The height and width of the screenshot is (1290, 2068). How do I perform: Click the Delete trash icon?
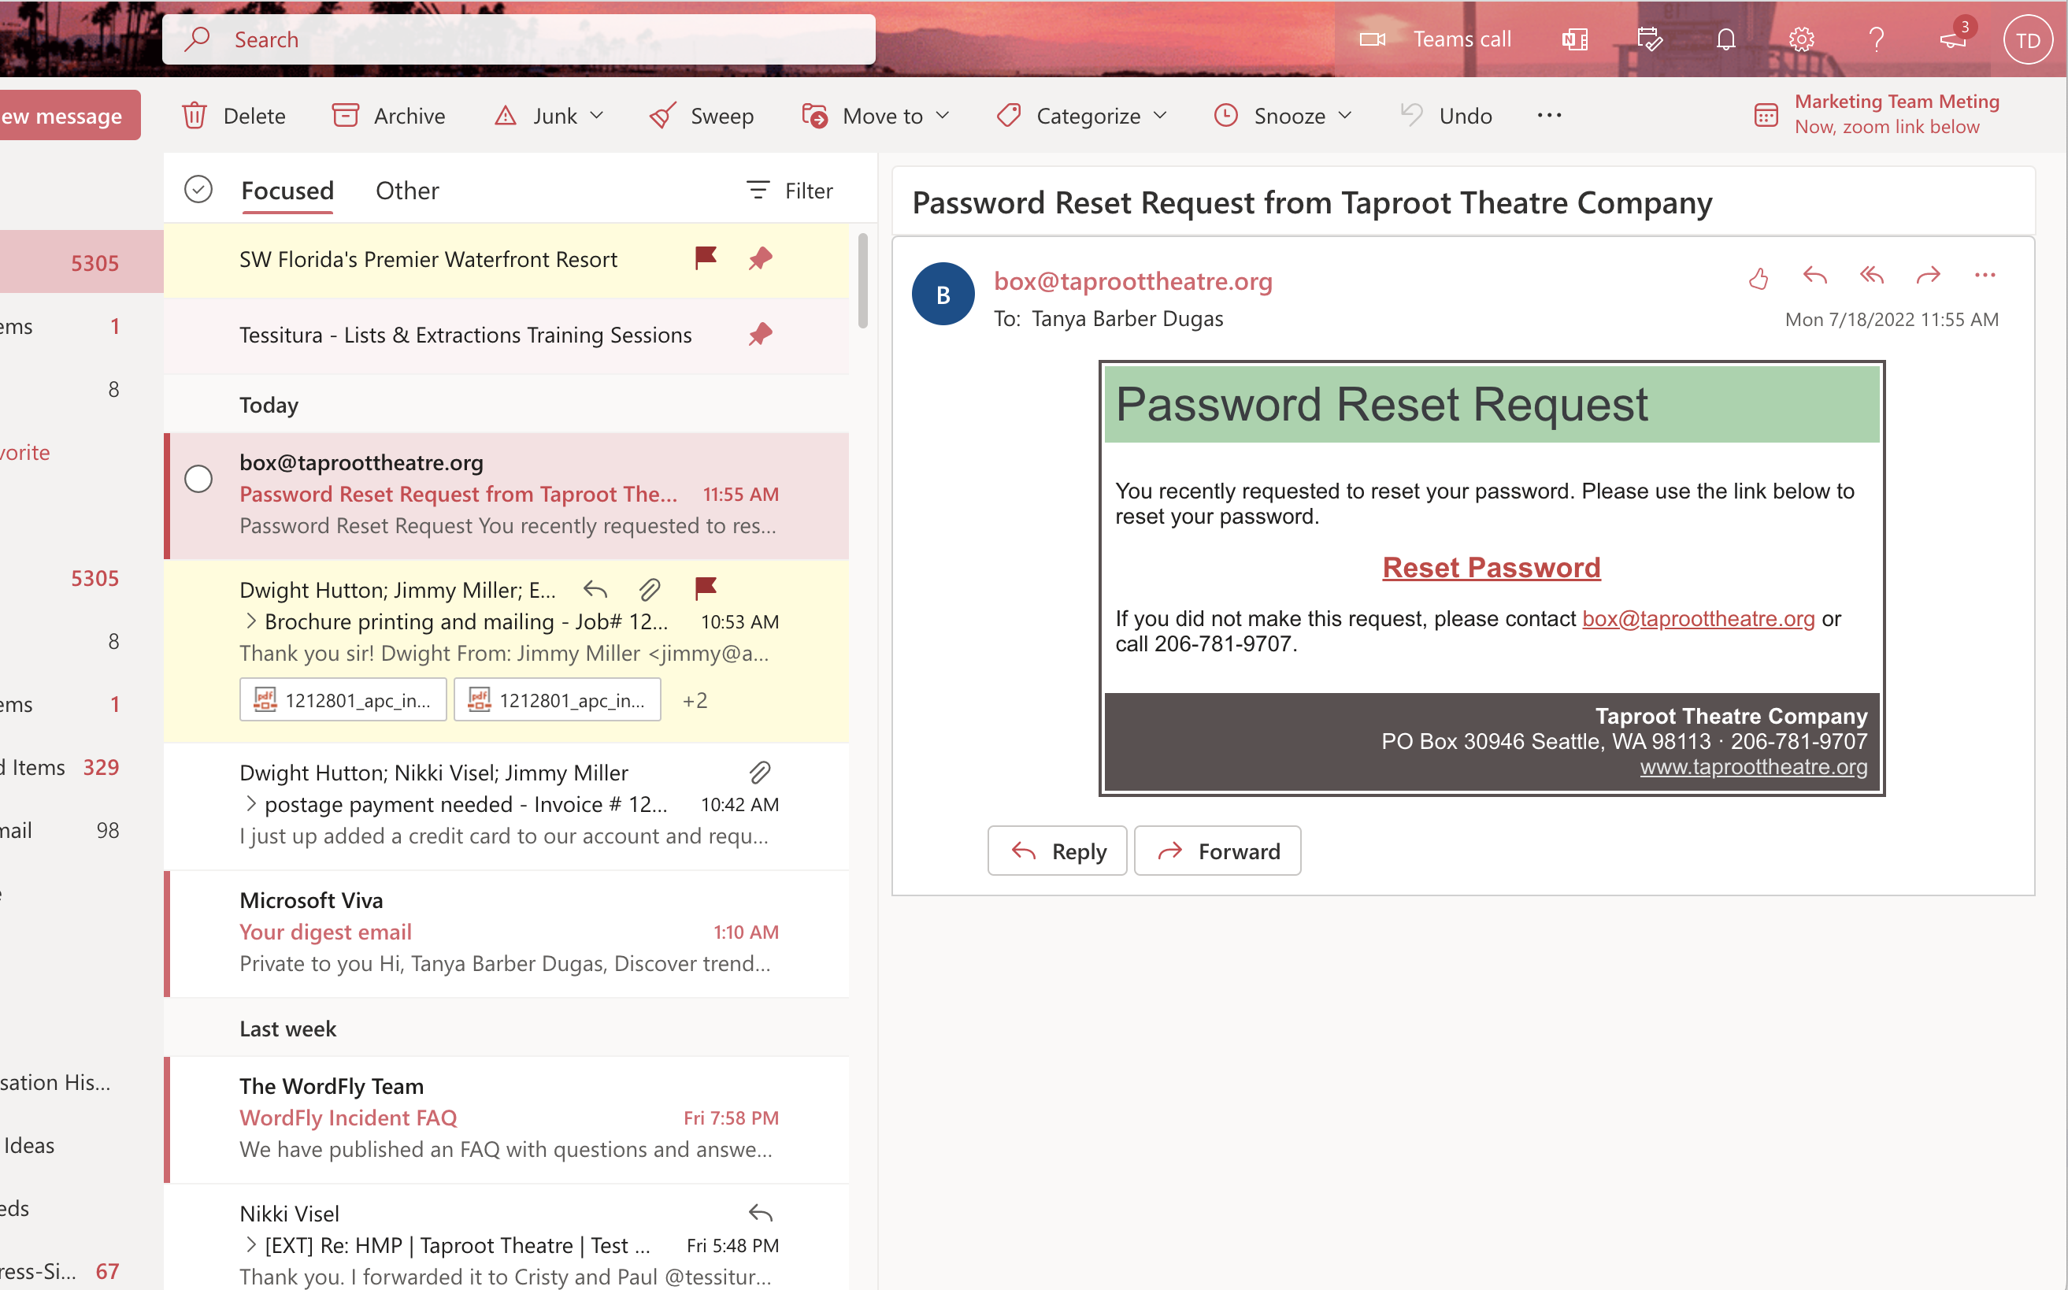point(195,115)
